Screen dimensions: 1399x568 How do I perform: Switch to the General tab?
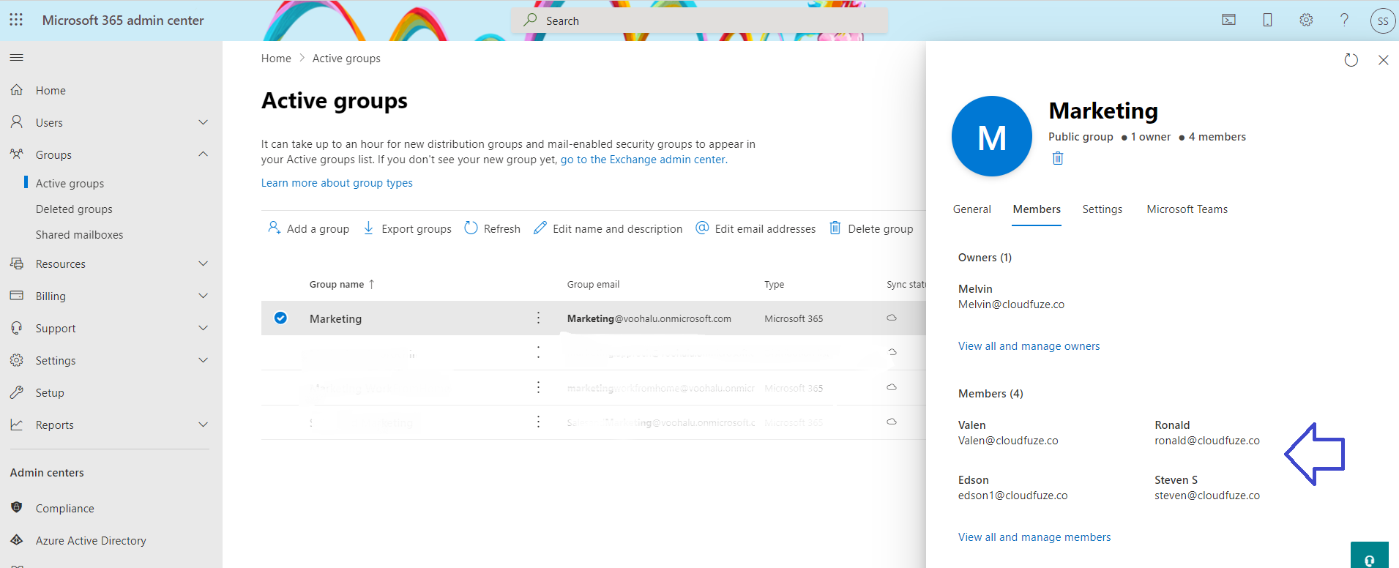point(971,209)
